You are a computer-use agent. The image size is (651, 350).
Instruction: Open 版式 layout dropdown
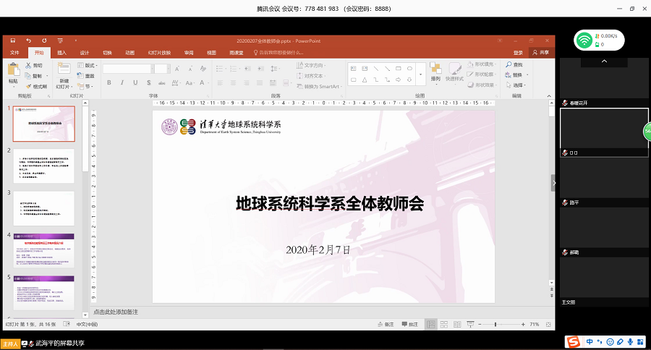point(88,66)
